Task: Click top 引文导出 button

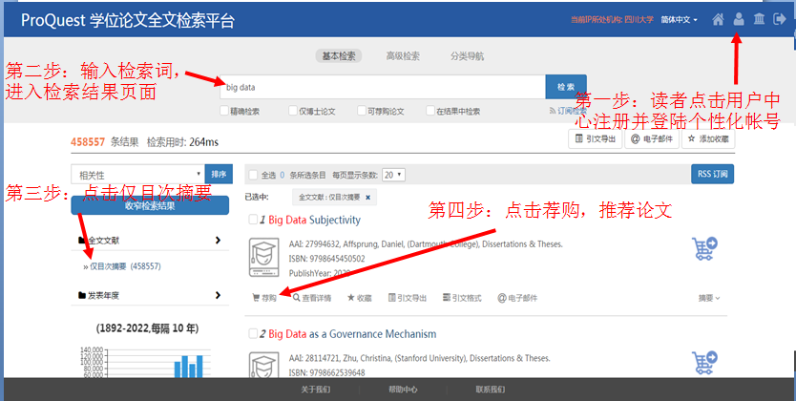Action: [595, 138]
